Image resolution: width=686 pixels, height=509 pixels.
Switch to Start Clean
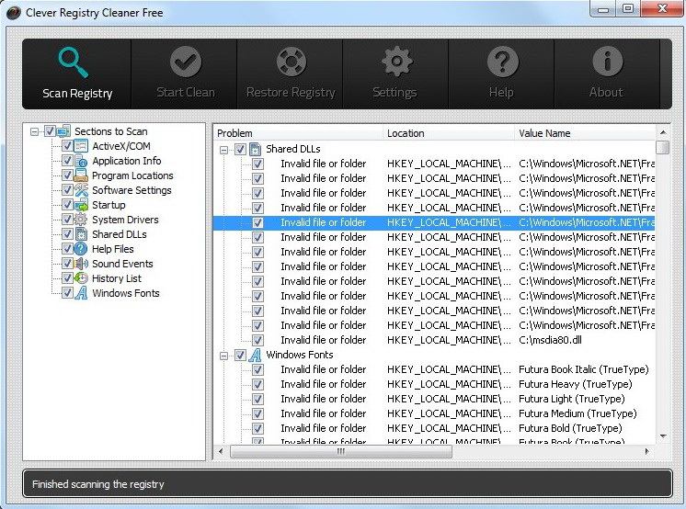pyautogui.click(x=184, y=74)
